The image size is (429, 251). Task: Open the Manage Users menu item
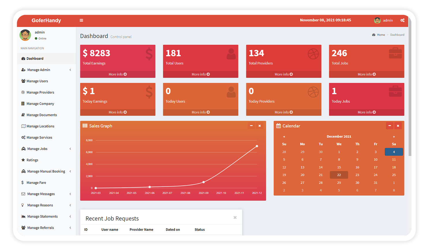pyautogui.click(x=46, y=81)
